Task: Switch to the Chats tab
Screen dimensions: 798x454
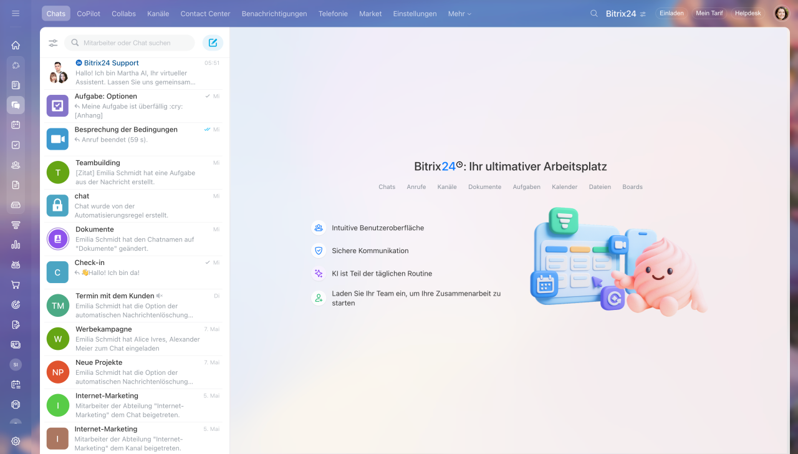Action: click(56, 13)
